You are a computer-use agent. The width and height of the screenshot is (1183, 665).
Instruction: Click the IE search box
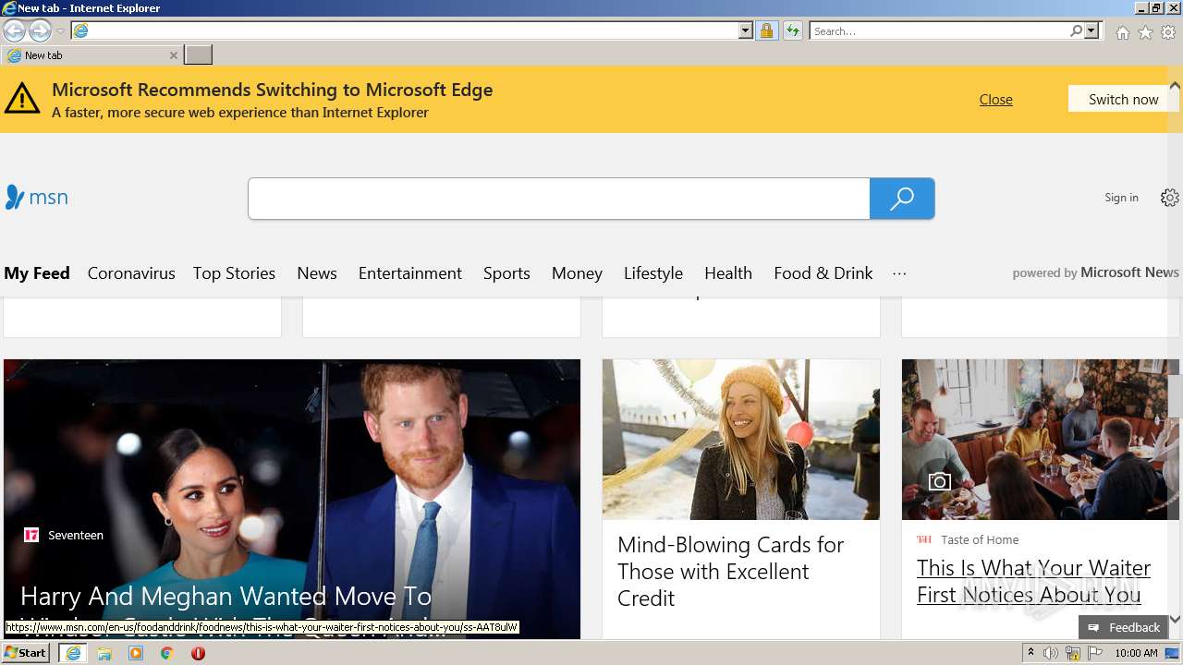tap(940, 30)
